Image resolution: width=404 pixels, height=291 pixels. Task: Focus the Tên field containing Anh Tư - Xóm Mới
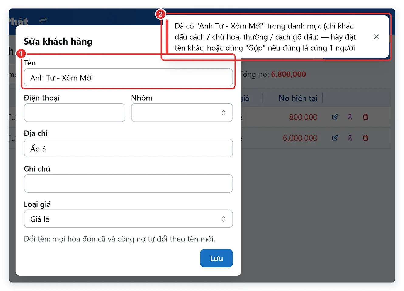tap(128, 78)
